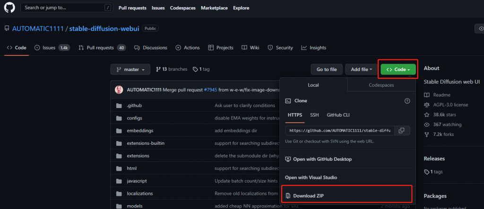Switch to the Actions tab
484x209 pixels.
(188, 48)
